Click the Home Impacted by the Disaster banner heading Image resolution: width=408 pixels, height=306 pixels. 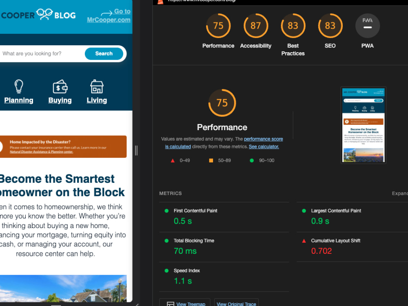pos(40,142)
